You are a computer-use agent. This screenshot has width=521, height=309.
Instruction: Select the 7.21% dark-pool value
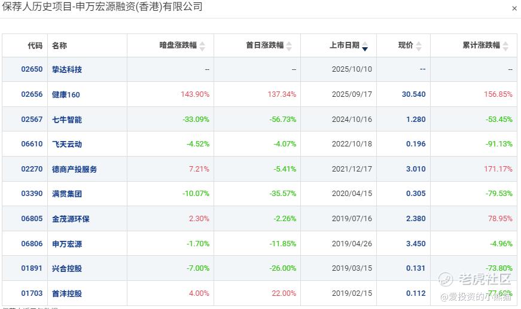coord(199,169)
